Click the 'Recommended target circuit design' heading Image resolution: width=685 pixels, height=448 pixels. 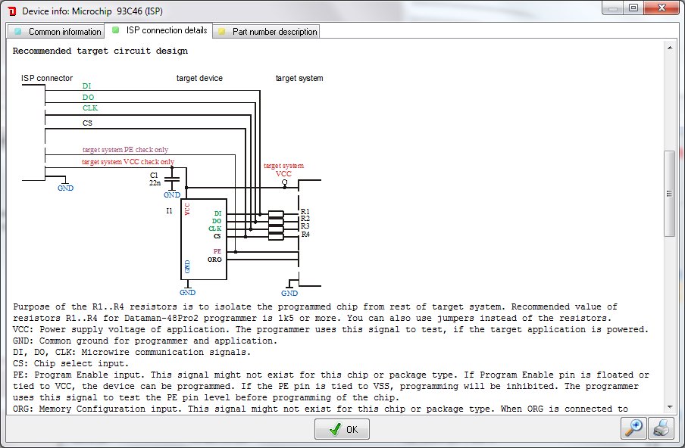coord(100,51)
